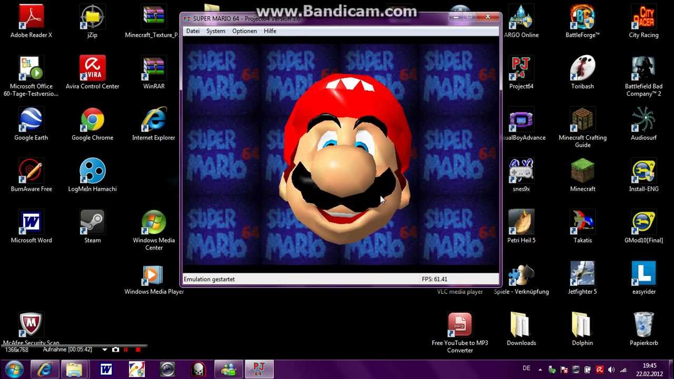The height and width of the screenshot is (379, 674).
Task: Click the 'FPS: 61.41' status bar readout
Action: (434, 280)
